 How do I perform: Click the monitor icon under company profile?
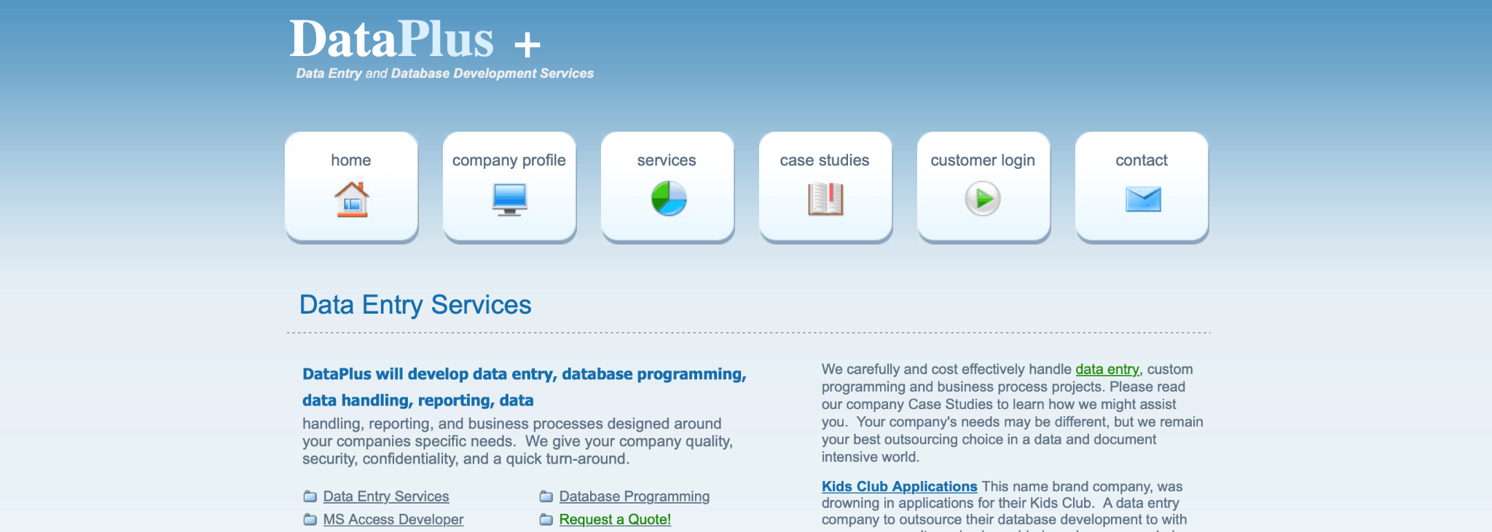[509, 199]
